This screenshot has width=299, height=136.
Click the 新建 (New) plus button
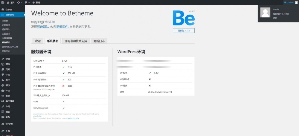click(36, 2)
